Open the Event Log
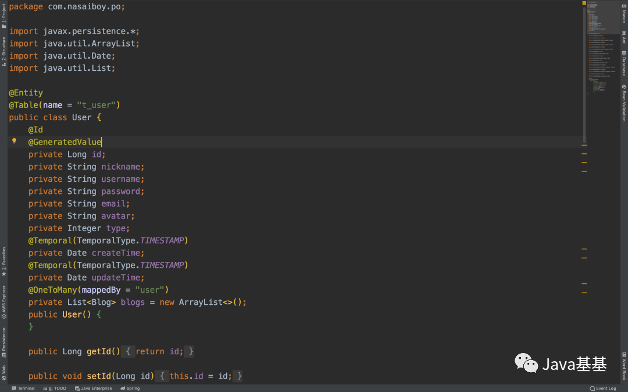 point(603,388)
